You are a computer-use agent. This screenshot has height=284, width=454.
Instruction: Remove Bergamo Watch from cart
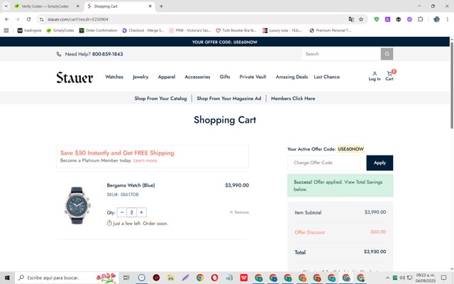pos(239,212)
